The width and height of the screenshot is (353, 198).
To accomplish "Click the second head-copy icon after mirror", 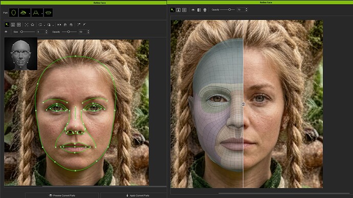I will coord(71,24).
